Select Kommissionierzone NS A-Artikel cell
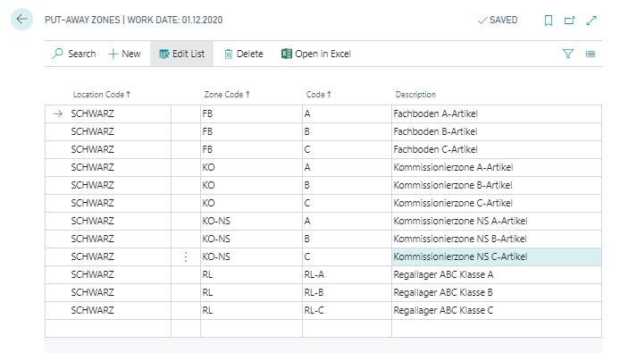Screen dimensions: 620x353 (496, 221)
